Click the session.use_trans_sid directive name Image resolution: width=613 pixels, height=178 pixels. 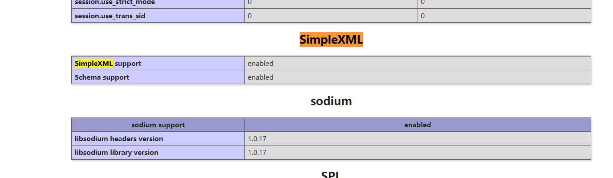pyautogui.click(x=110, y=16)
